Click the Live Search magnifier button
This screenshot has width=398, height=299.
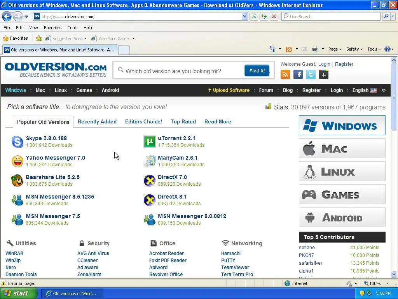click(x=386, y=17)
